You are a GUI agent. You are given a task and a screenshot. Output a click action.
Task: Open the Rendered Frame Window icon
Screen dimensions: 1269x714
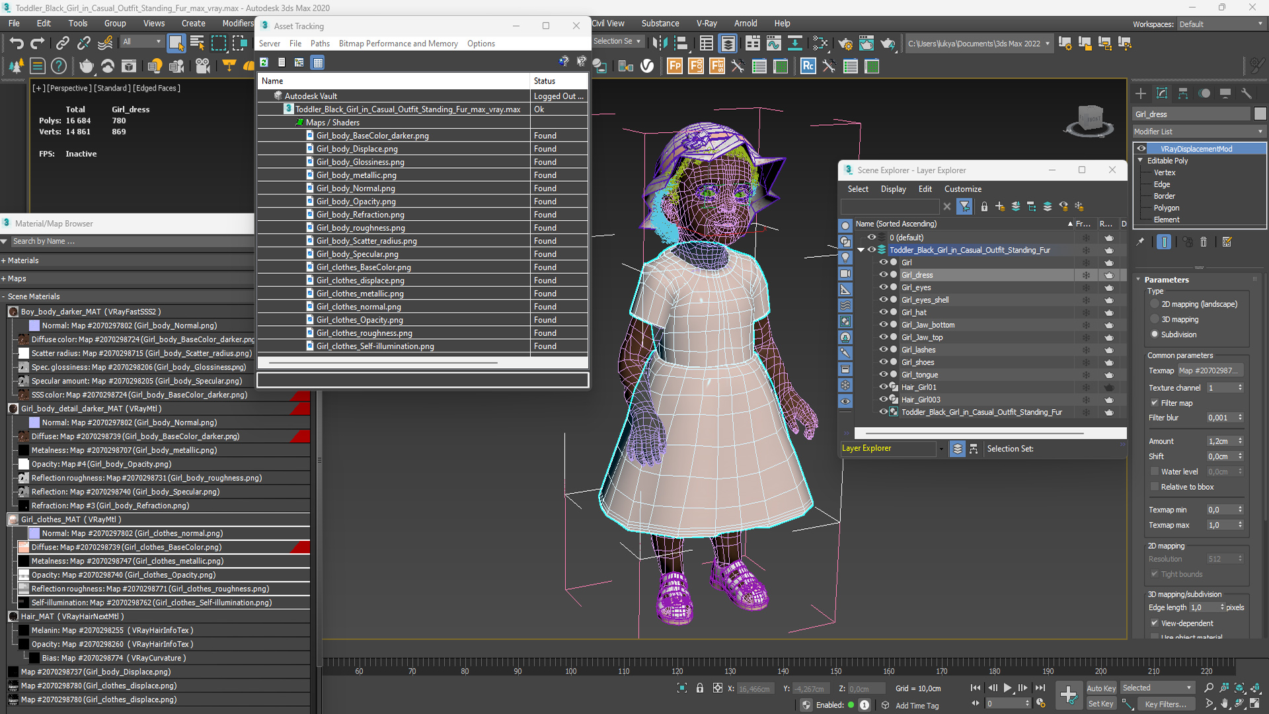[x=866, y=44]
